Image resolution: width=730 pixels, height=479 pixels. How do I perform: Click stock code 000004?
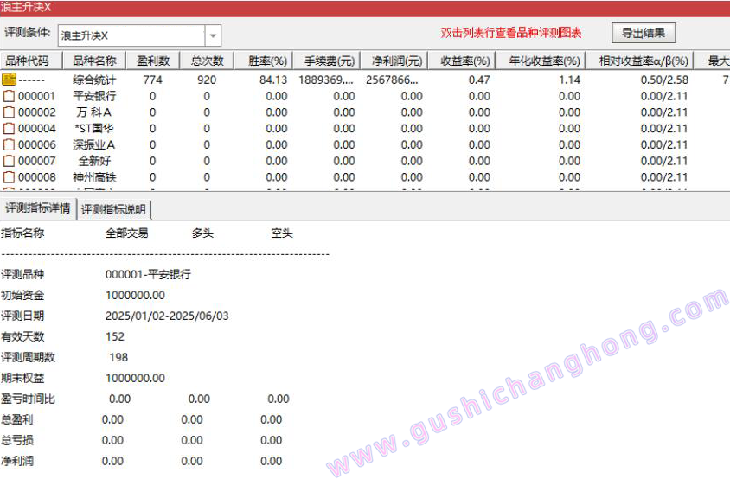[37, 129]
